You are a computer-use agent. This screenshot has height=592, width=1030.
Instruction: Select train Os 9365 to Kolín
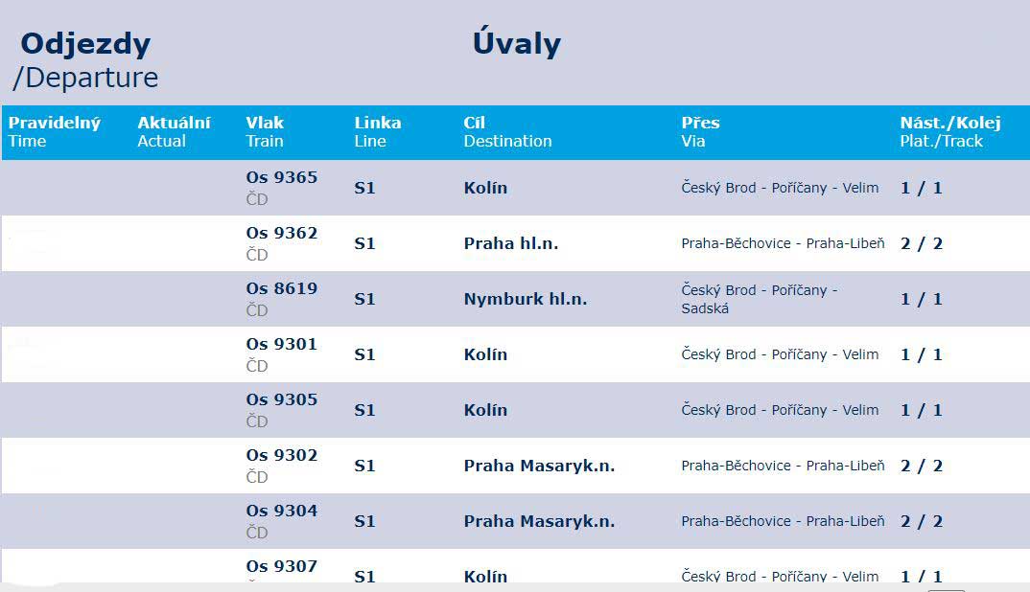pyautogui.click(x=516, y=188)
